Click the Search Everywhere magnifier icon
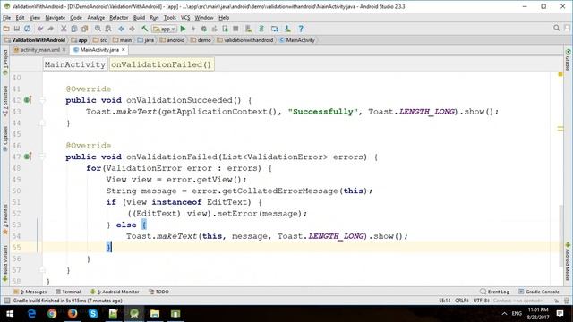Image resolution: width=573 pixels, height=322 pixels. [556, 28]
